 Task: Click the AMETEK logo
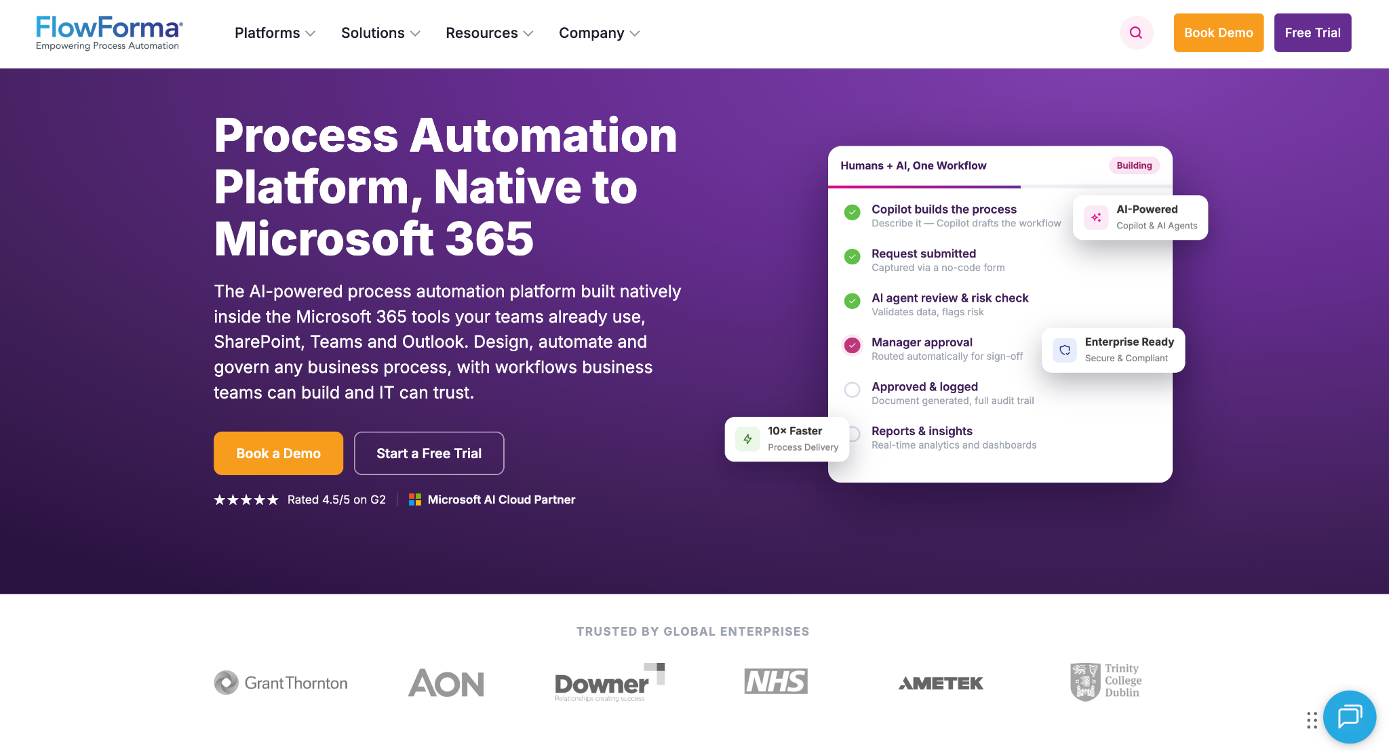click(941, 683)
